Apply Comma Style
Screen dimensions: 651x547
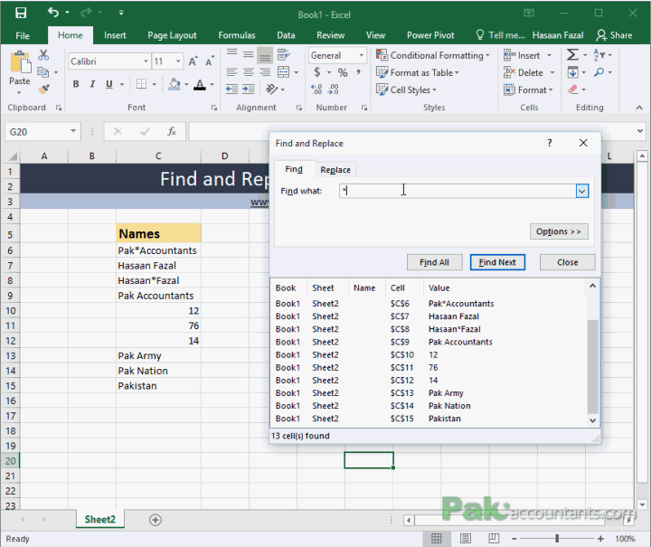click(358, 72)
